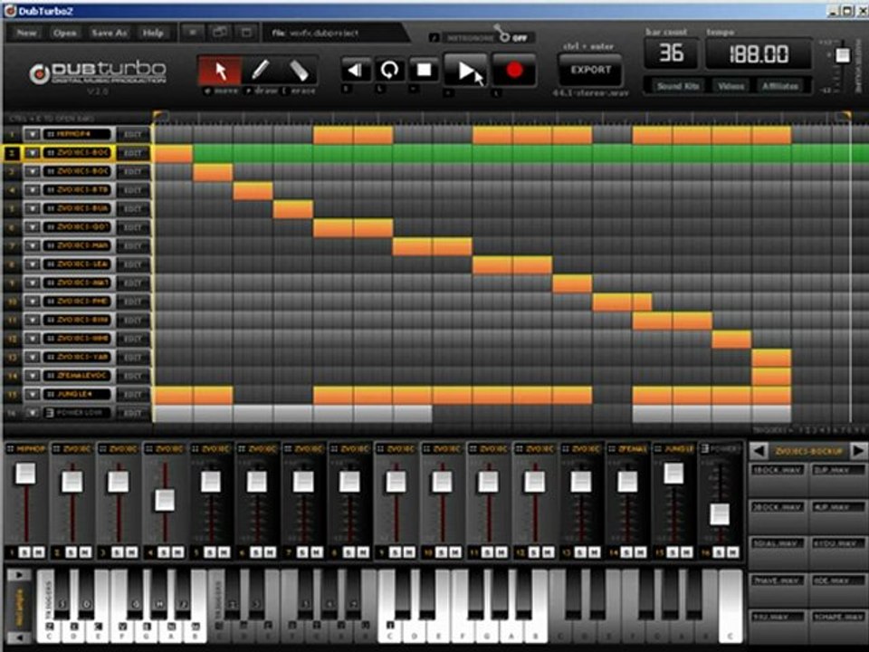
Task: Expand track 2 dropdown arrow
Action: 33,153
